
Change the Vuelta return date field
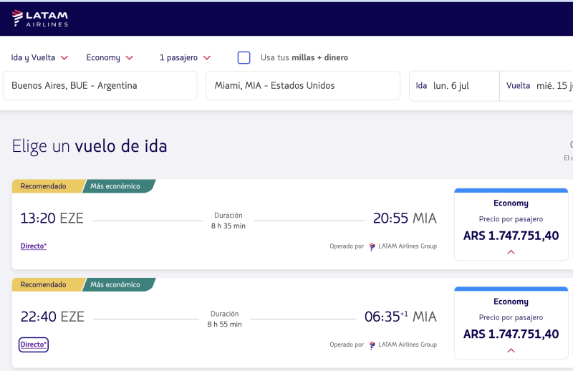click(539, 85)
